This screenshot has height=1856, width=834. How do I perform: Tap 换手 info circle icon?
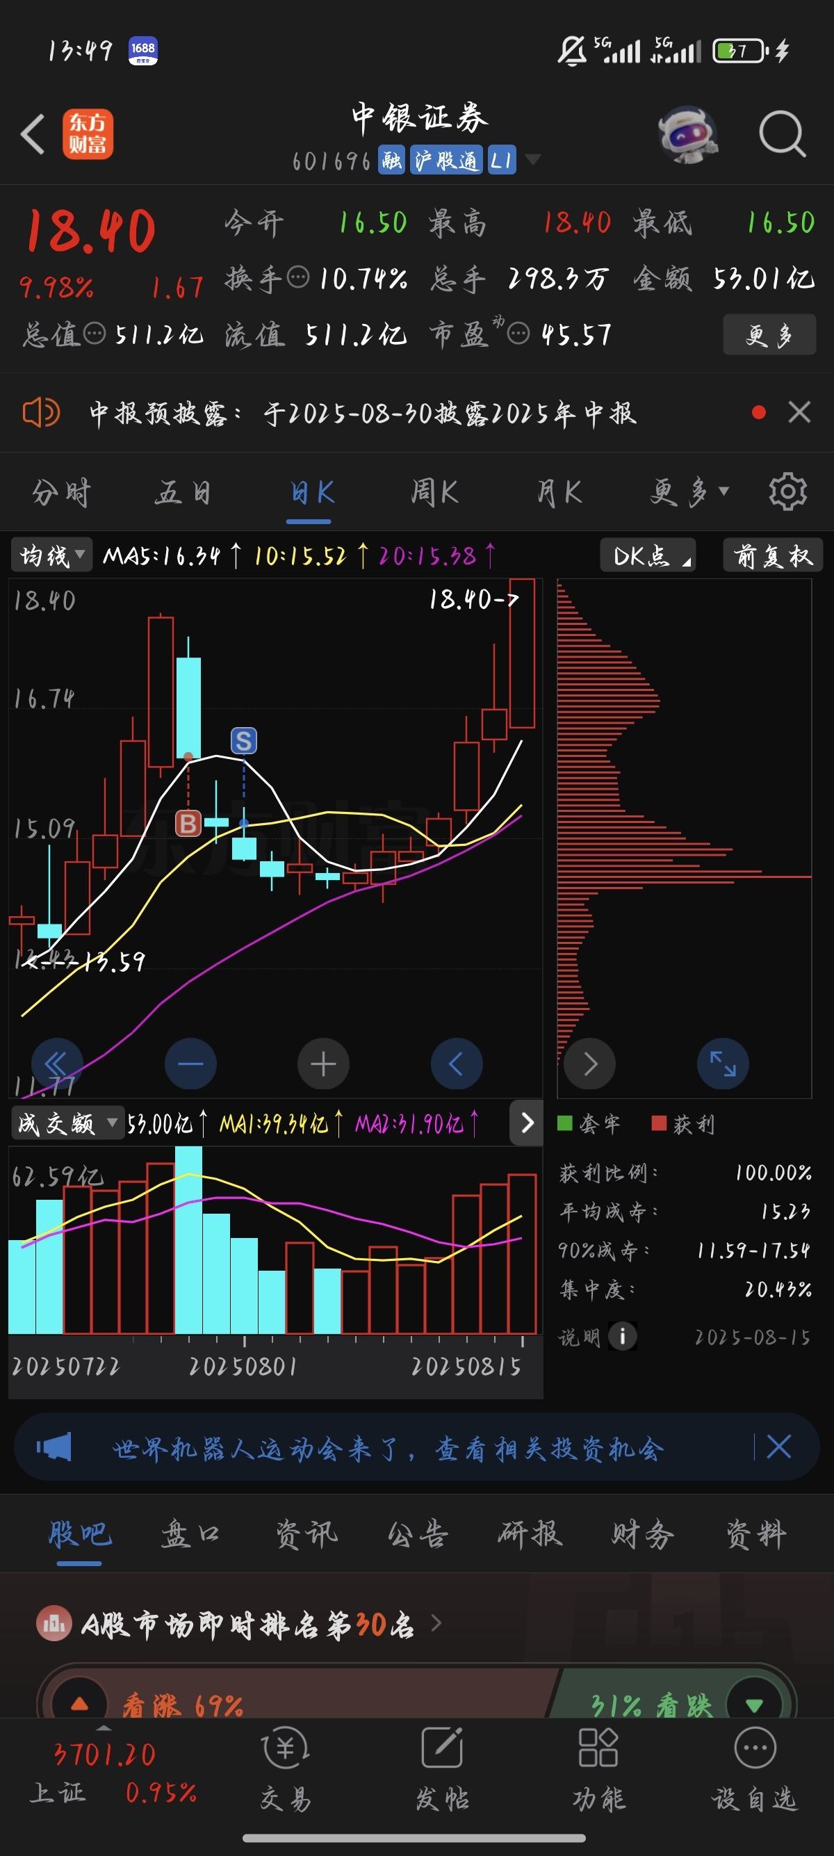(x=297, y=277)
